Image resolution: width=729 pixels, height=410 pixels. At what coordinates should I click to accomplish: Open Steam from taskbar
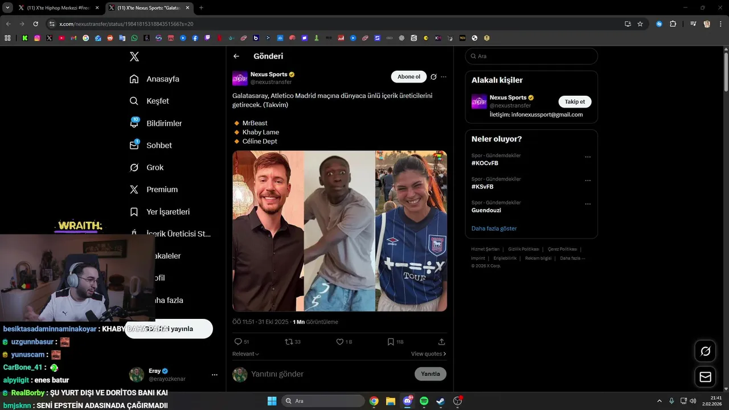click(x=440, y=401)
